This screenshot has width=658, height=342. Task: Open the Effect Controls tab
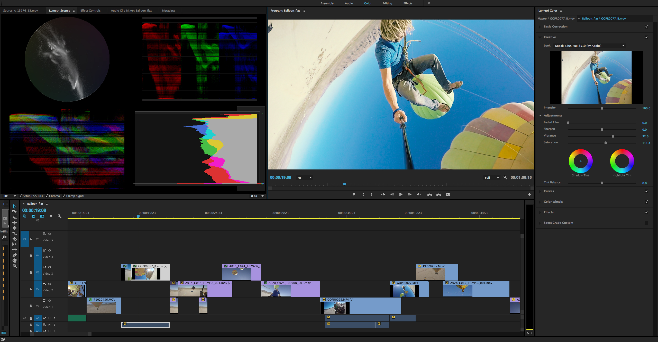pyautogui.click(x=90, y=11)
